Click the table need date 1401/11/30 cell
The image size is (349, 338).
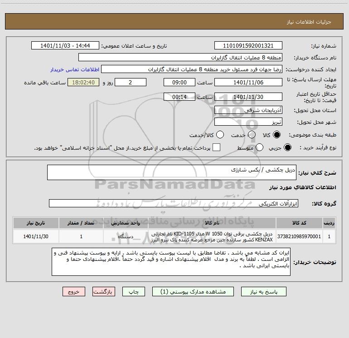click(x=36, y=236)
